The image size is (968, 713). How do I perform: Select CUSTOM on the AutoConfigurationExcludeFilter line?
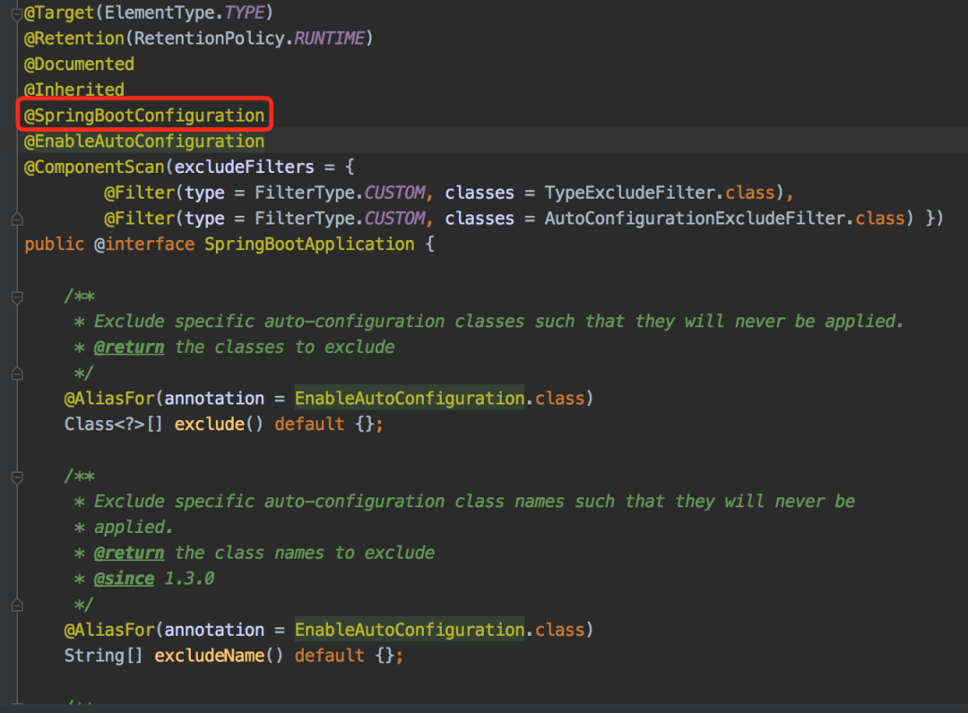tap(394, 219)
